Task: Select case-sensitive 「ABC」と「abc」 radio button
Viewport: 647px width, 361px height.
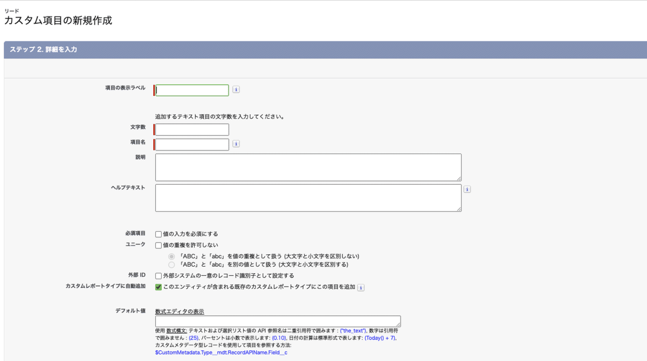Action: tap(171, 265)
